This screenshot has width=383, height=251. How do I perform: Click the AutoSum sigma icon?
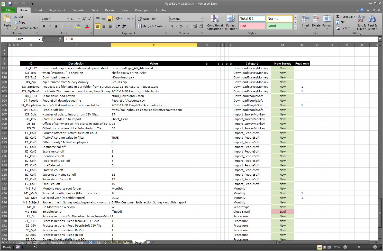point(338,17)
